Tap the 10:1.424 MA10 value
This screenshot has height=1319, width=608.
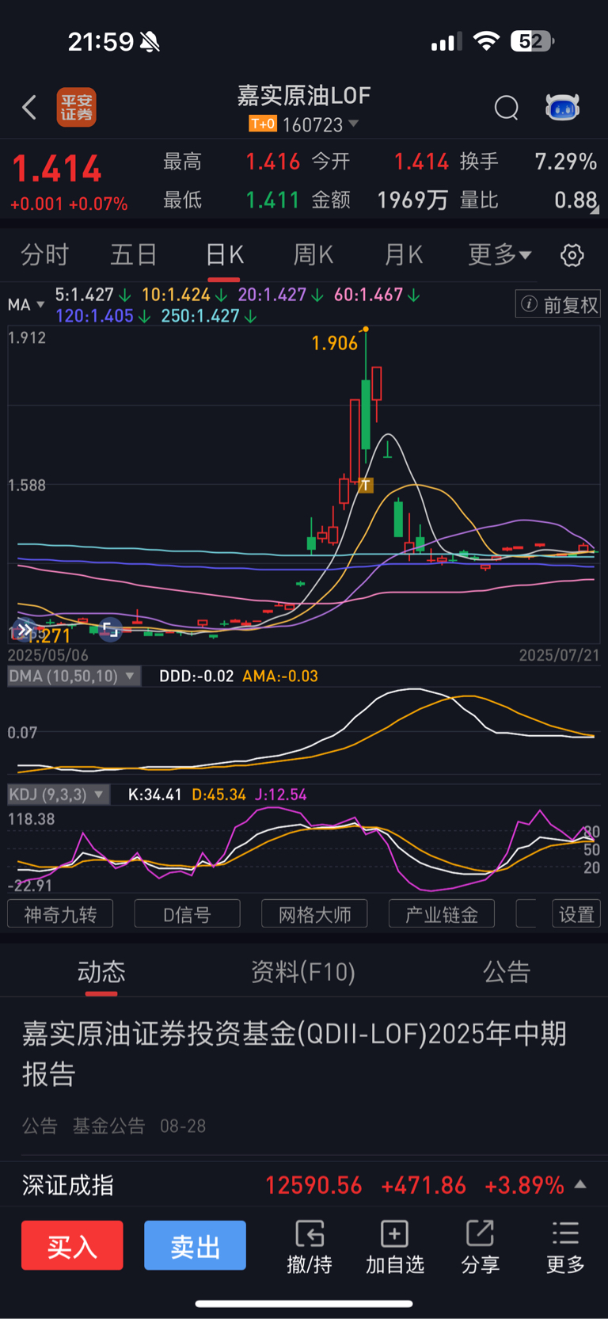click(x=176, y=295)
